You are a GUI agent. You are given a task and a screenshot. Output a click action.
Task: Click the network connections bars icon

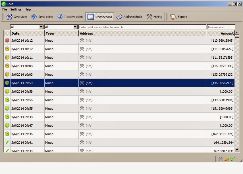click(x=227, y=159)
